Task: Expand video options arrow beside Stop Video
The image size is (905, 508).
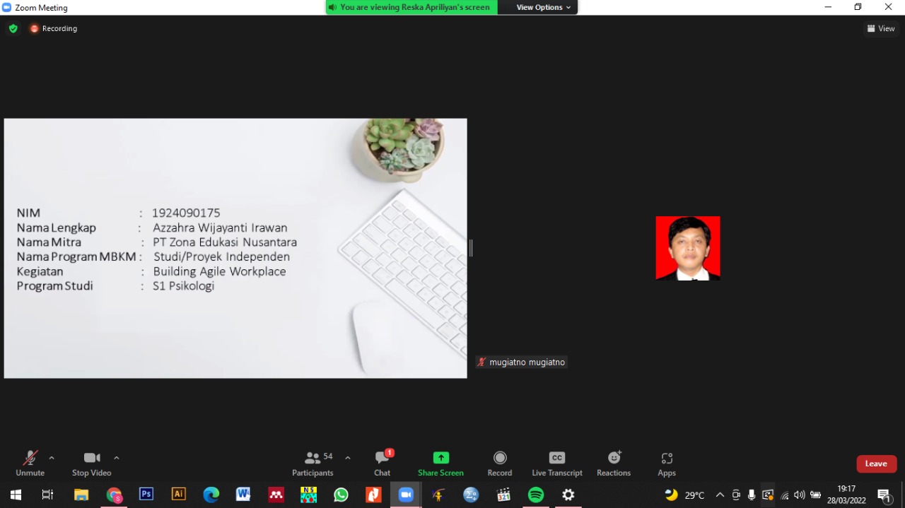Action: tap(117, 458)
